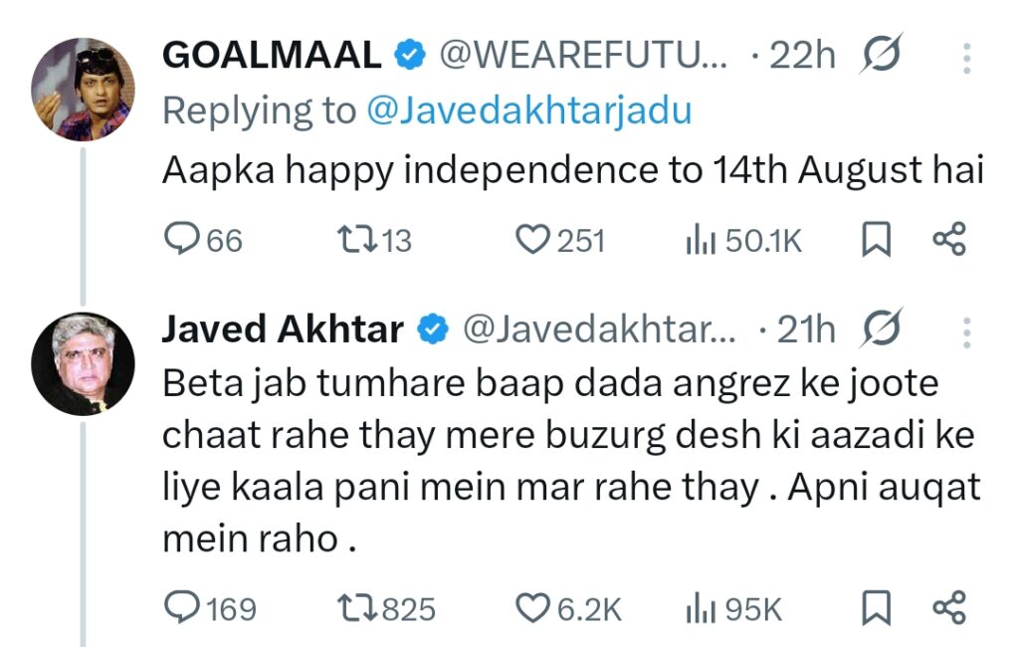The height and width of the screenshot is (647, 1019).
Task: Bookmark GOALMAAL's tweet
Action: pyautogui.click(x=876, y=241)
